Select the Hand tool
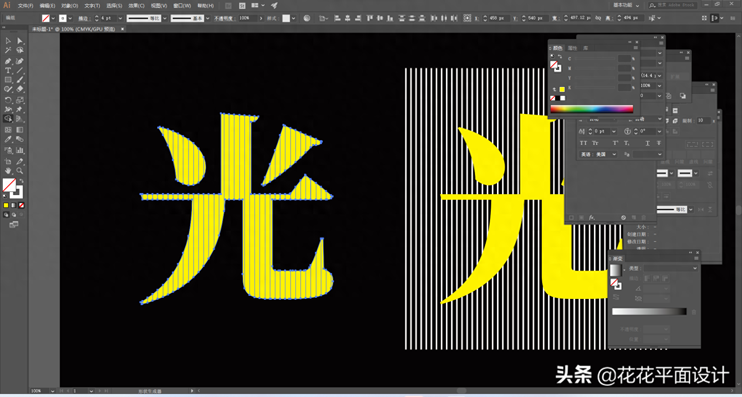 click(8, 171)
